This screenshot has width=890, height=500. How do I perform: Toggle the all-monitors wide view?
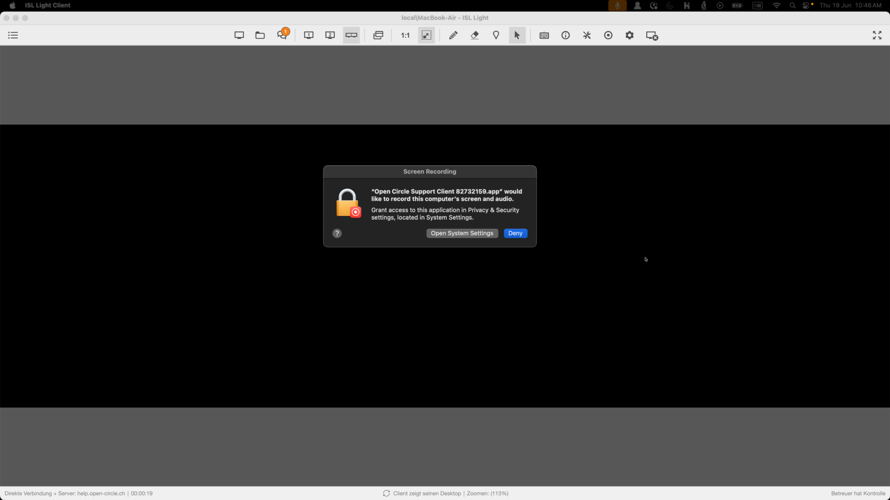click(x=352, y=35)
